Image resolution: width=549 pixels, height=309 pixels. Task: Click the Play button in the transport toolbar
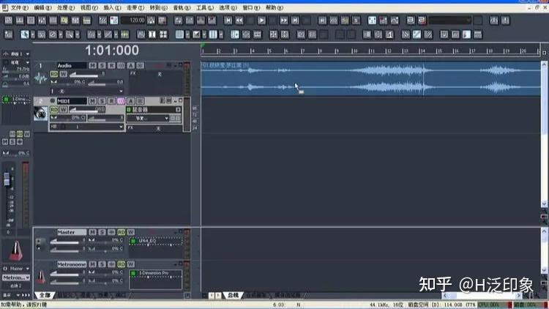(261, 21)
